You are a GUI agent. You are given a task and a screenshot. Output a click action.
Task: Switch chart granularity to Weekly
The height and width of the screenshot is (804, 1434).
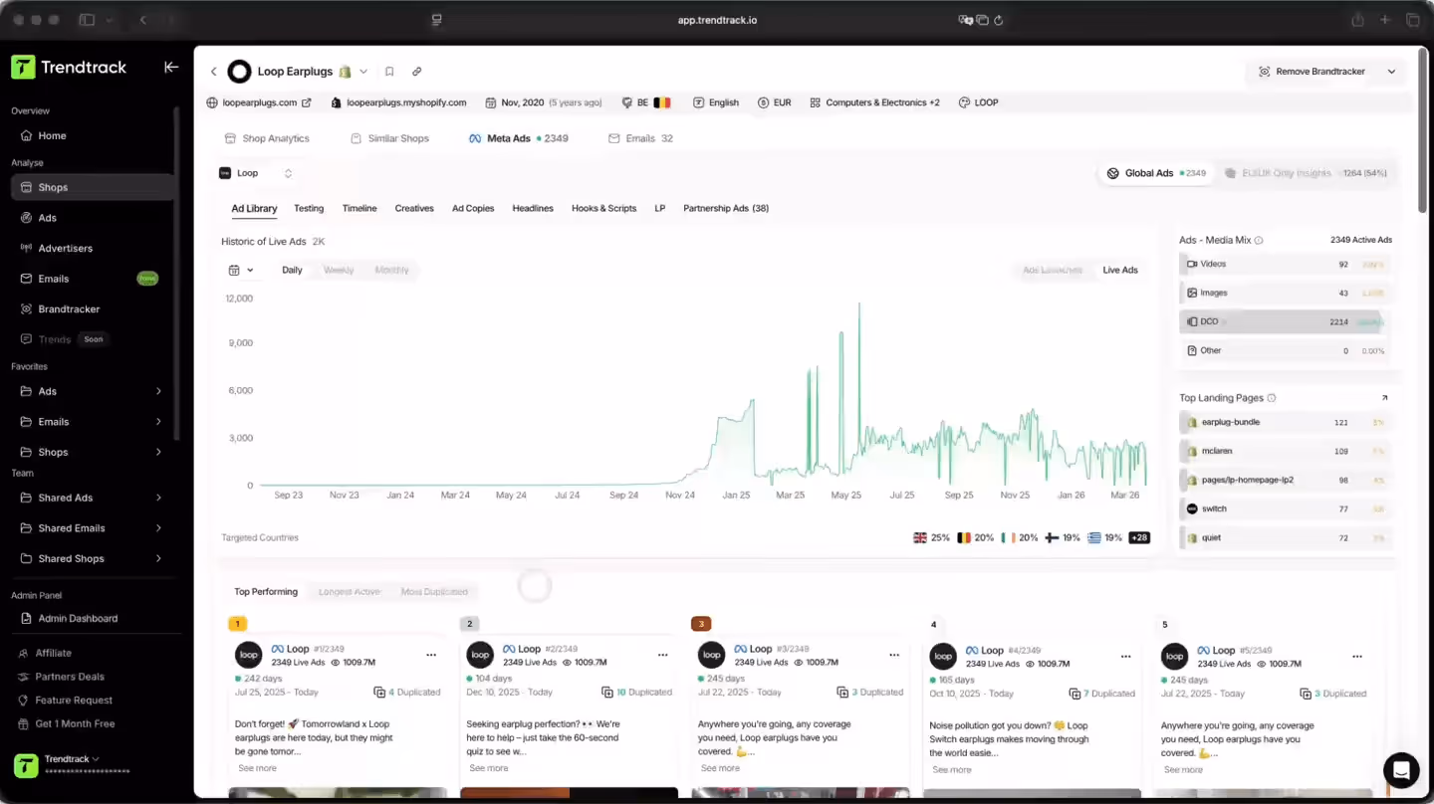pyautogui.click(x=339, y=269)
